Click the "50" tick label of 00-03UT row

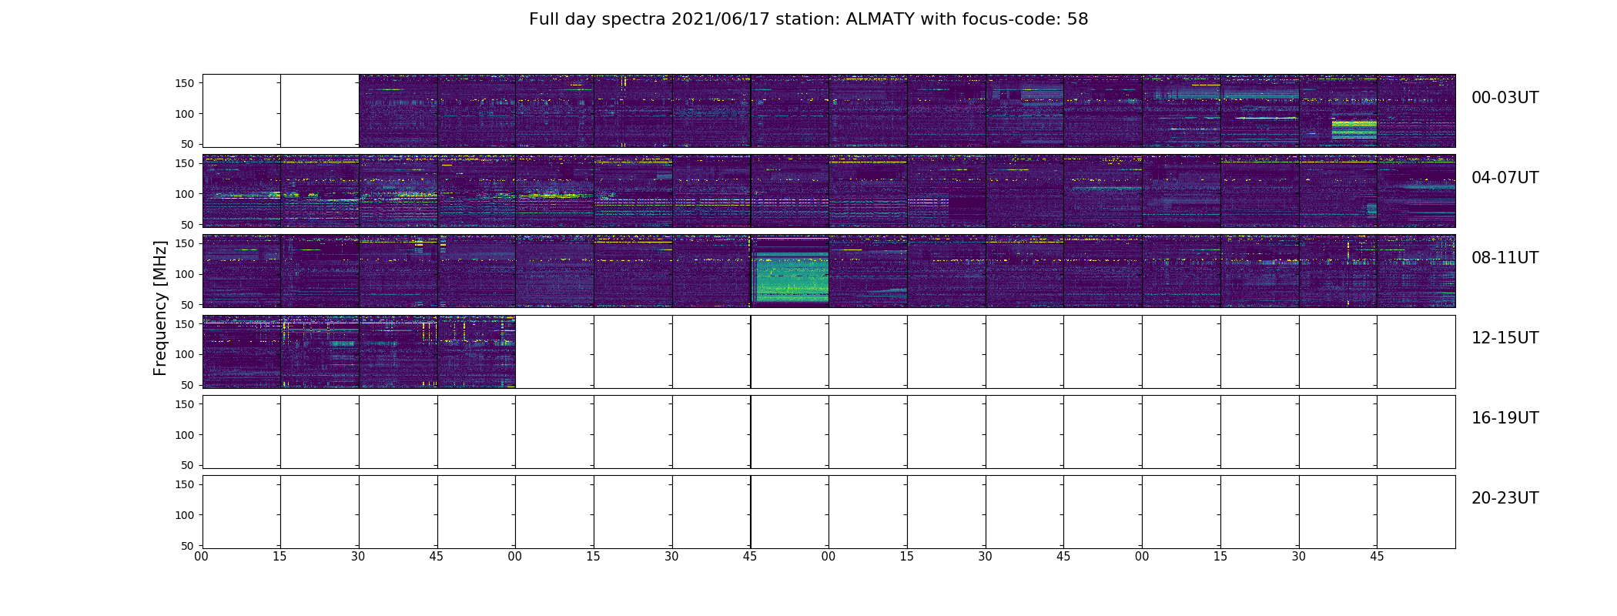188,144
